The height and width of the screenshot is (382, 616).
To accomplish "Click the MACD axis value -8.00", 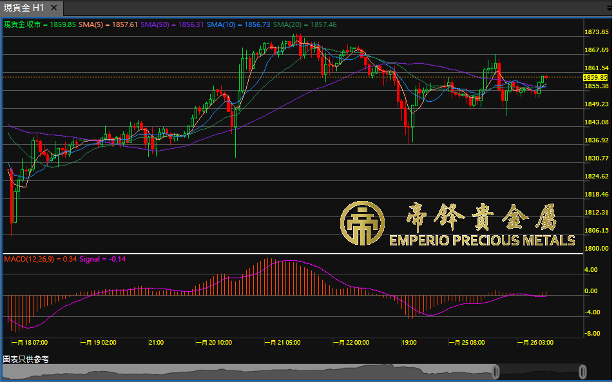I will tap(592, 334).
